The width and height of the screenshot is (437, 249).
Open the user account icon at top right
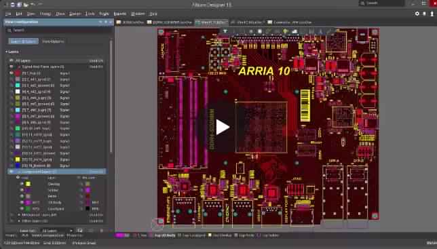tap(432, 14)
